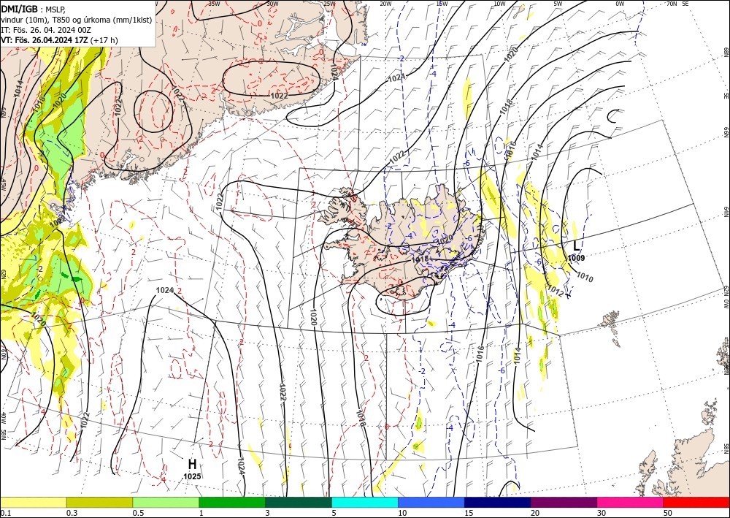Click the navy 15 mm legend swatch

click(x=498, y=502)
